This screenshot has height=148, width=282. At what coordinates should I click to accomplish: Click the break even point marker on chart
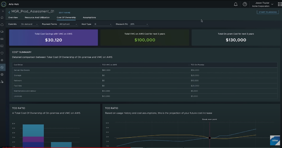pyautogui.click(x=210, y=138)
